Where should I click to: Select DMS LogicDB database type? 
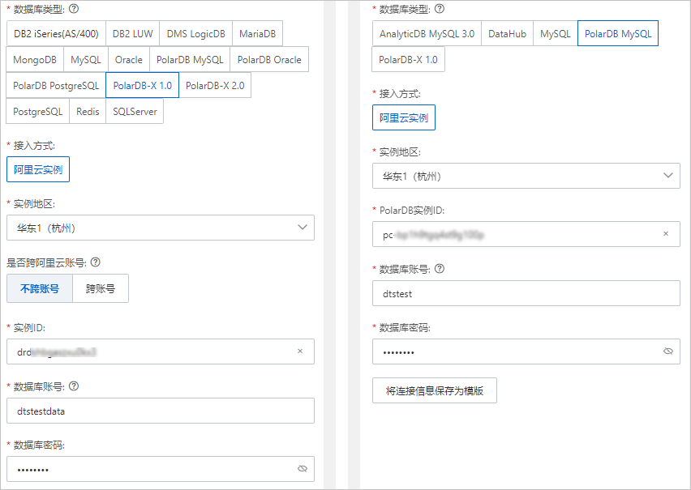pyautogui.click(x=195, y=33)
